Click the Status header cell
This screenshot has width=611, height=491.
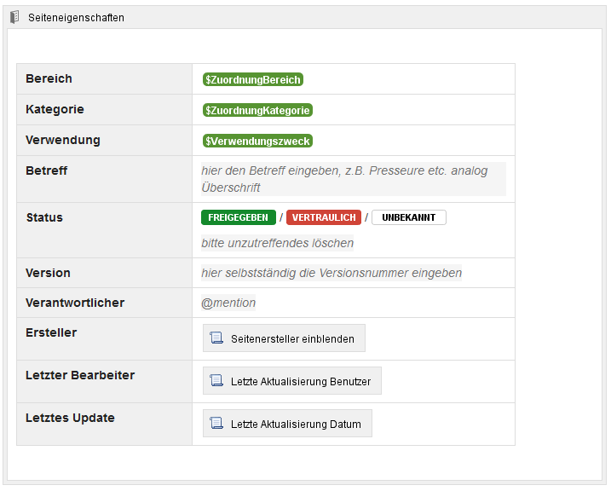pyautogui.click(x=105, y=230)
